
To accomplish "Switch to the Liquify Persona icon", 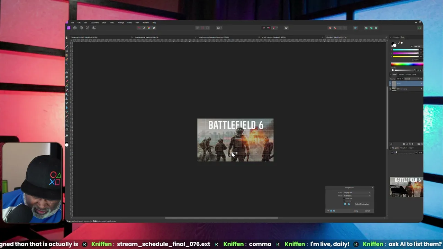I will tap(75, 28).
